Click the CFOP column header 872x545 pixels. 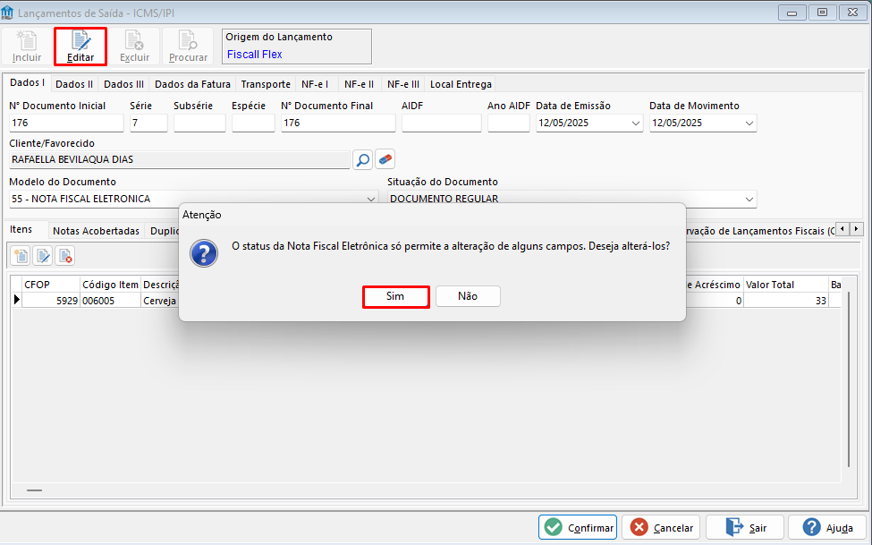pos(51,285)
